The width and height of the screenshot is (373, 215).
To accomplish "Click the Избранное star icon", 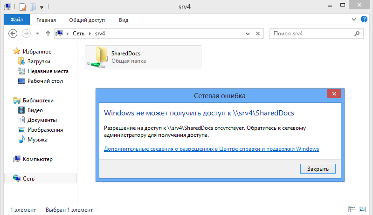I will click(17, 51).
